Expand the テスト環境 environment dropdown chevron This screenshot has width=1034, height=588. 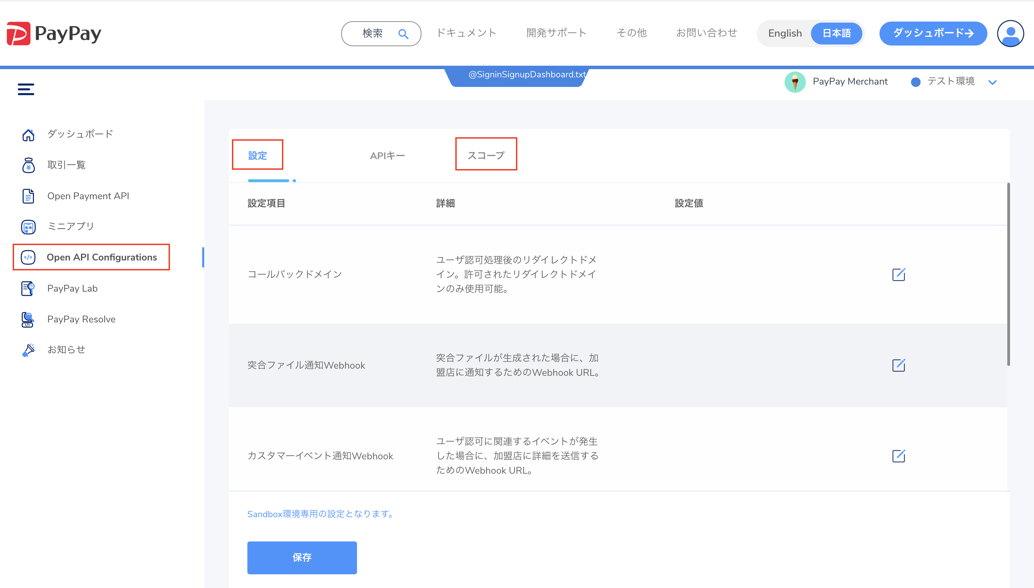[x=992, y=82]
